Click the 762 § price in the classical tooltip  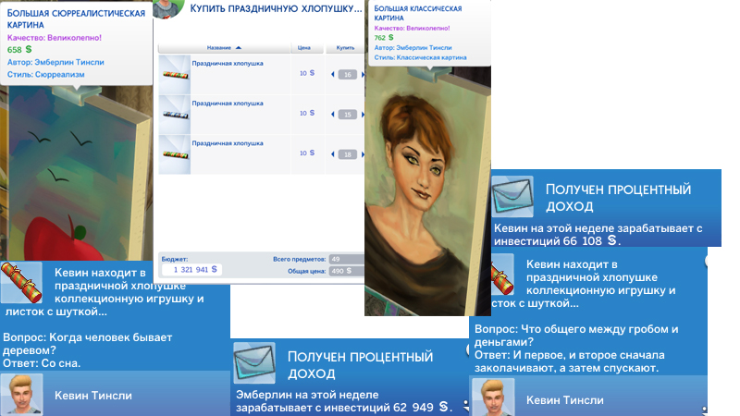point(384,38)
